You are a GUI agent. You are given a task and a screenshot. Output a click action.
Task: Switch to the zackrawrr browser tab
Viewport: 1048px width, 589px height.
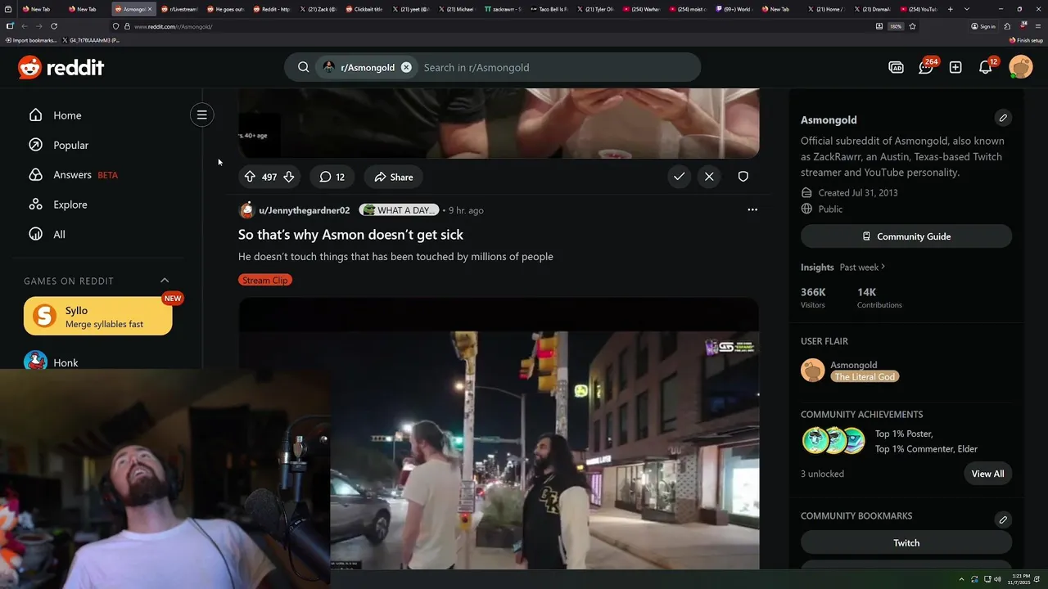tap(502, 9)
